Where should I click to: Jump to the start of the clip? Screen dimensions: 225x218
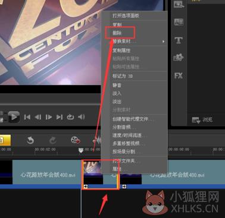click(x=27, y=117)
